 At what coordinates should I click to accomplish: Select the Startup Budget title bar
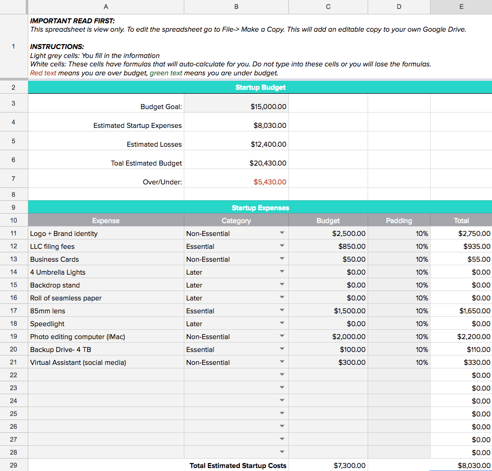260,87
